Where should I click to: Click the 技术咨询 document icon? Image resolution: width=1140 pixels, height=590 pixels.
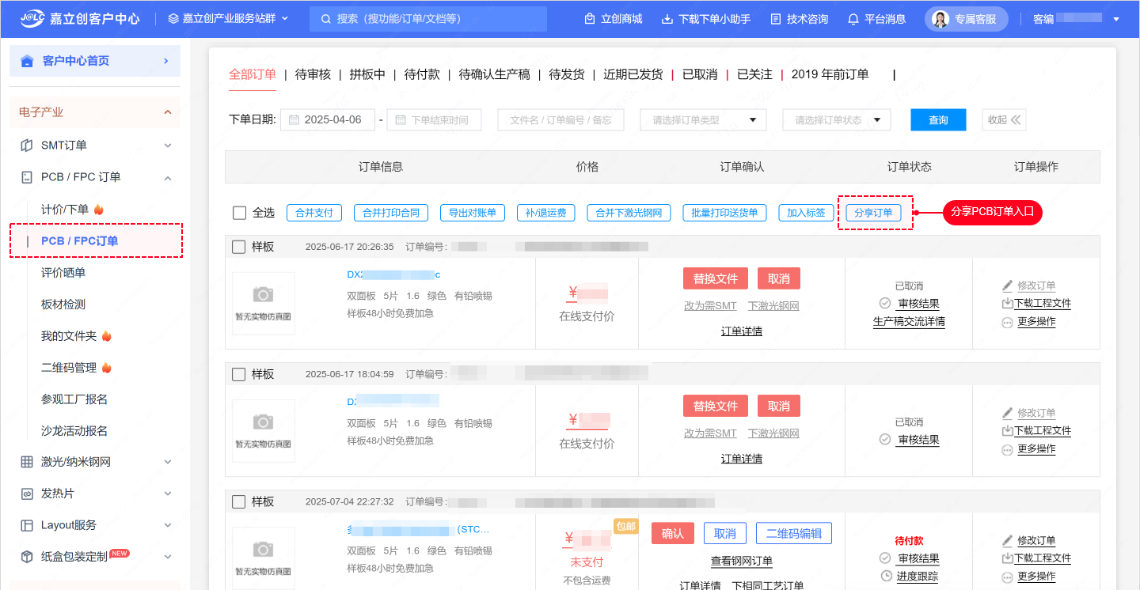click(776, 19)
